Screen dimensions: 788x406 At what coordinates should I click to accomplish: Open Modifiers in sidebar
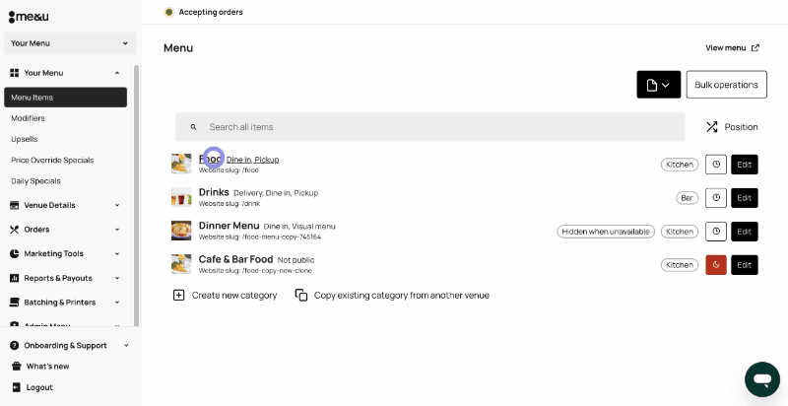pyautogui.click(x=28, y=118)
